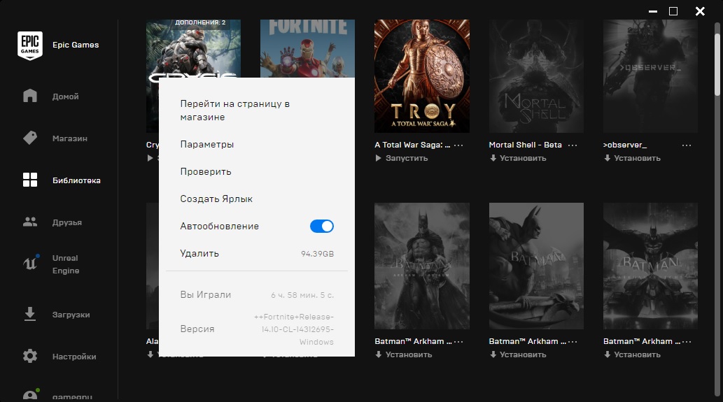Select Проверить in the context menu
This screenshot has width=723, height=402.
(x=206, y=171)
